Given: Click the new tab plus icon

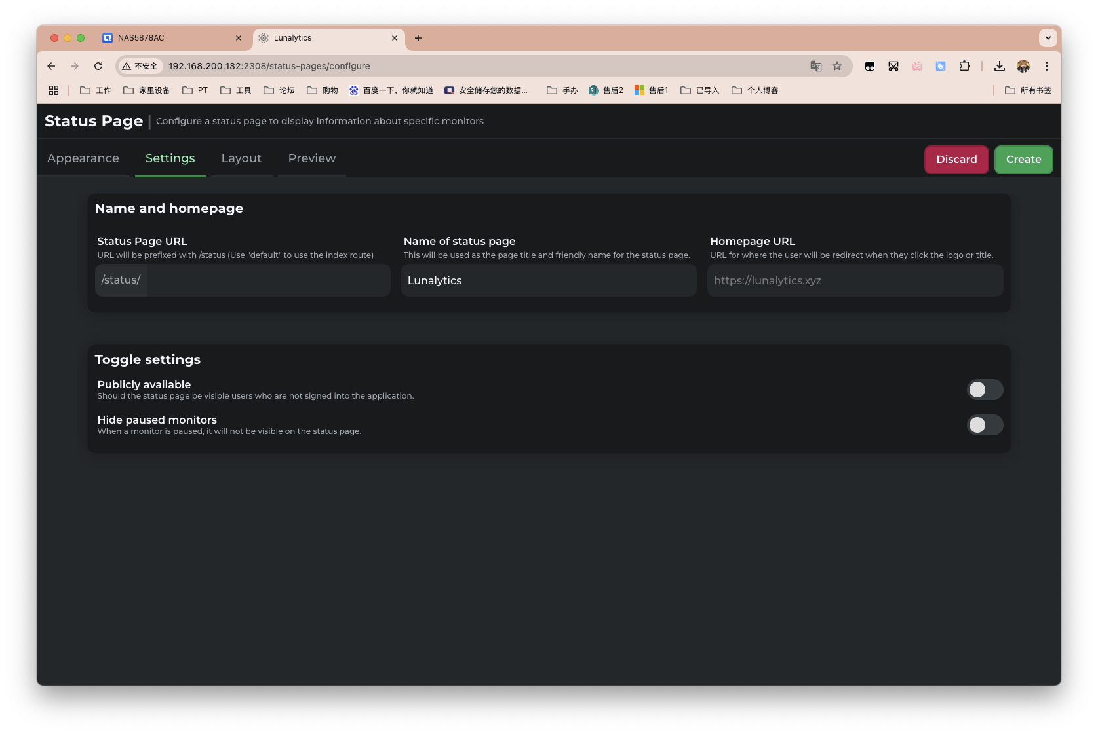Looking at the screenshot, I should 418,38.
